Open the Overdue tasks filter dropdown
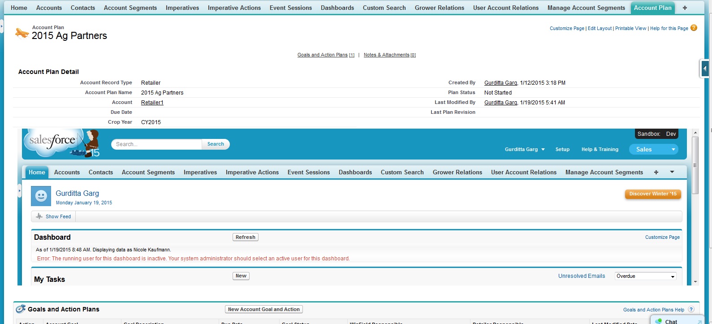 tap(646, 276)
